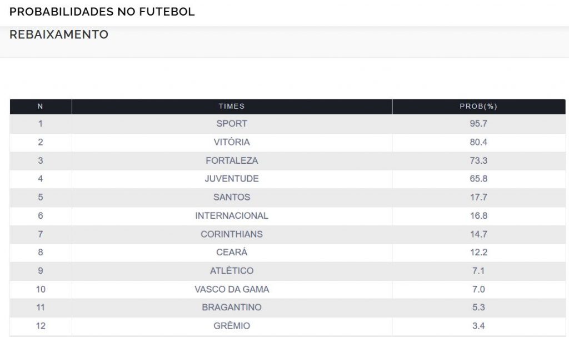Sort by the PROB(%) column header
569x337 pixels.
478,107
